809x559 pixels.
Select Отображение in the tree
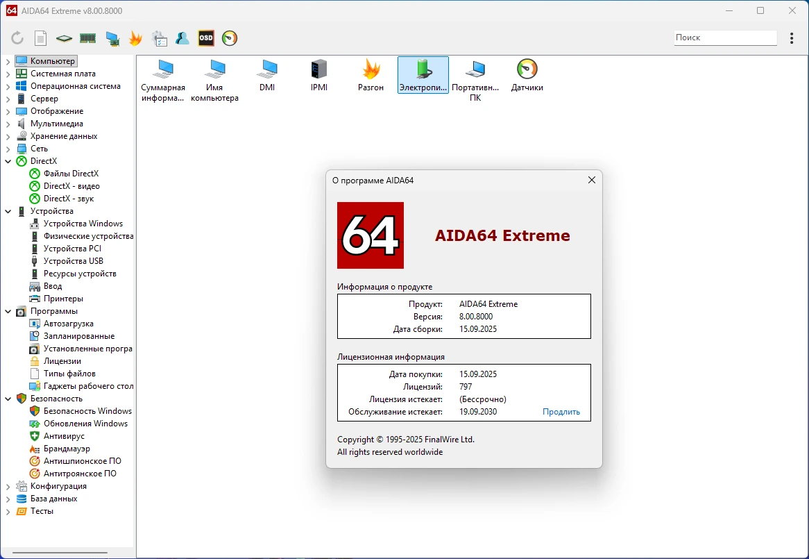tap(56, 111)
